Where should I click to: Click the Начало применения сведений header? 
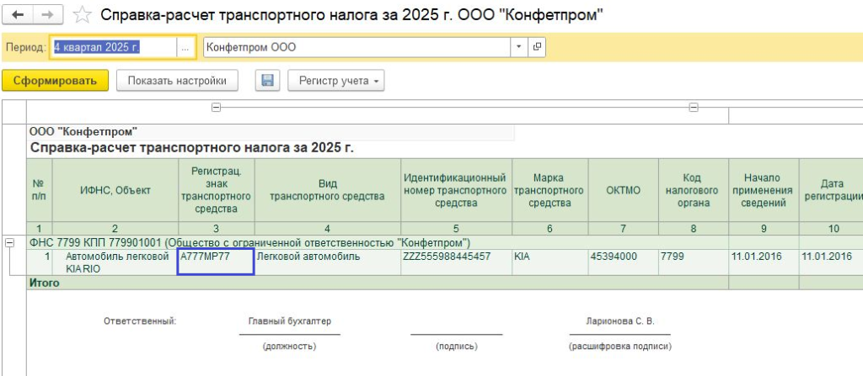pos(764,190)
